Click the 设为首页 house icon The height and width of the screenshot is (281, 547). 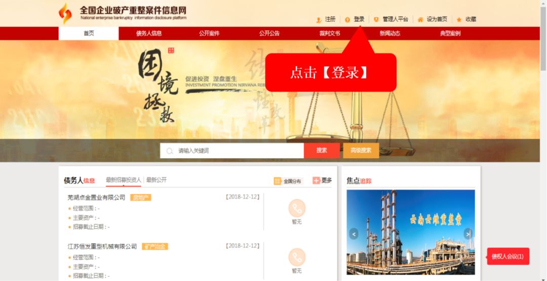[420, 20]
